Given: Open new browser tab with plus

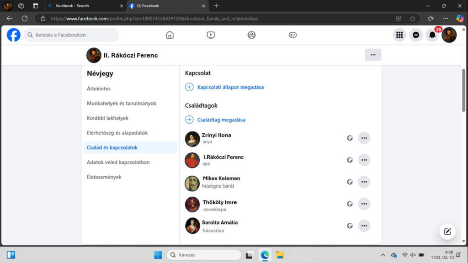Looking at the screenshot, I should click(x=216, y=5).
